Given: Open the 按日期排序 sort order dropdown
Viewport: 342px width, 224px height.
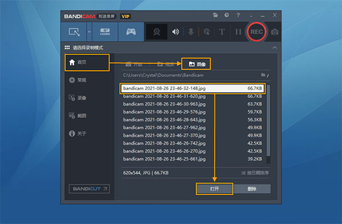Looking at the screenshot, I should [x=255, y=173].
